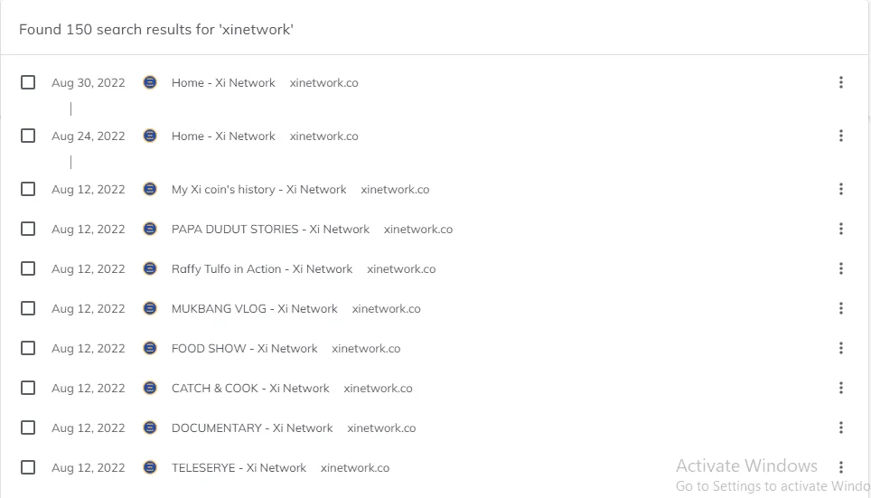
Task: Open the Aug 24 'Home - Xi Network' link
Action: [223, 136]
